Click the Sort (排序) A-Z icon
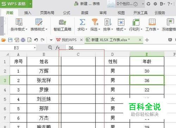This screenshot has width=176, height=128. (x=108, y=22)
